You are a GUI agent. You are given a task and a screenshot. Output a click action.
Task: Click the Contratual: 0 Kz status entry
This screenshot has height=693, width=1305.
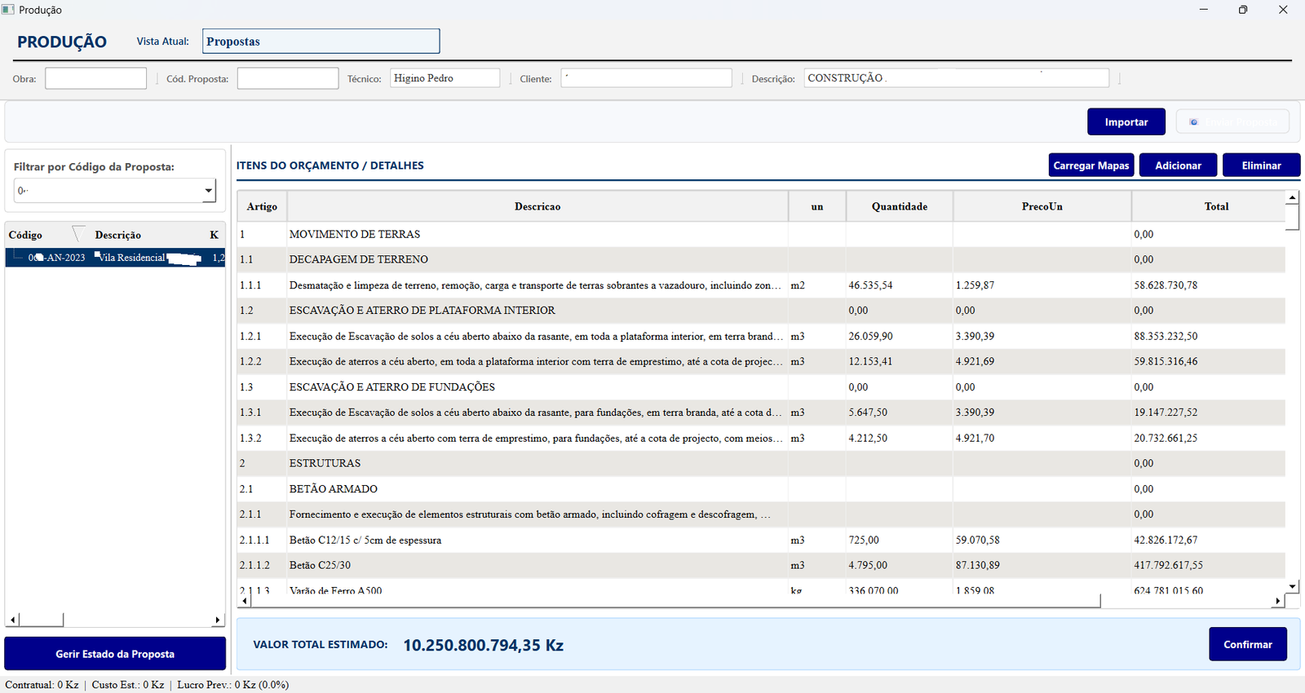click(42, 685)
